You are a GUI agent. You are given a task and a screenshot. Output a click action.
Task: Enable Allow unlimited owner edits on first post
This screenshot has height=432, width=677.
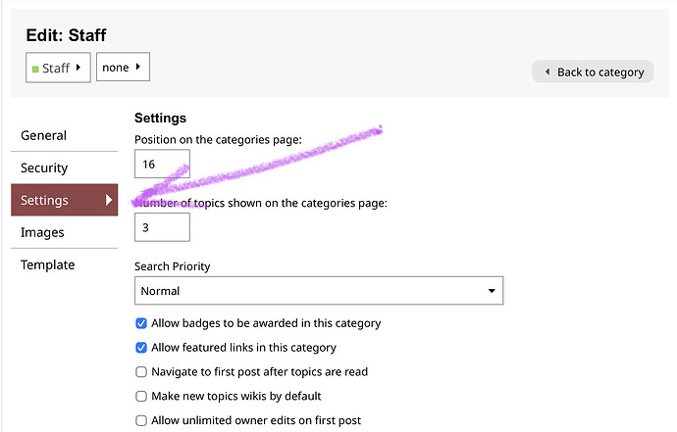click(141, 420)
